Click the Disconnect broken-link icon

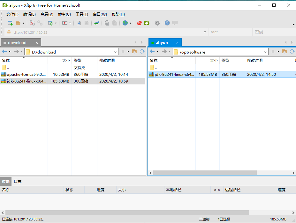coord(32,23)
